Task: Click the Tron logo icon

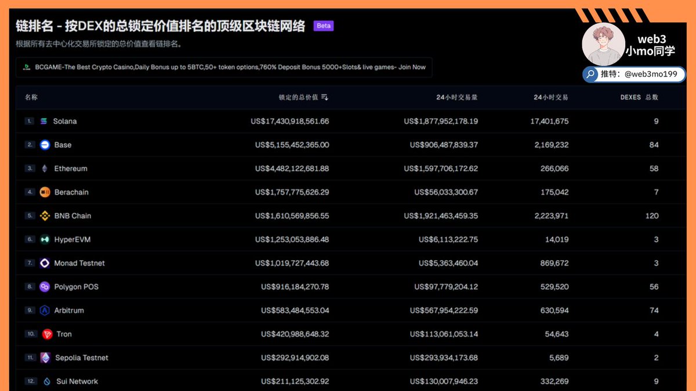Action: point(48,334)
